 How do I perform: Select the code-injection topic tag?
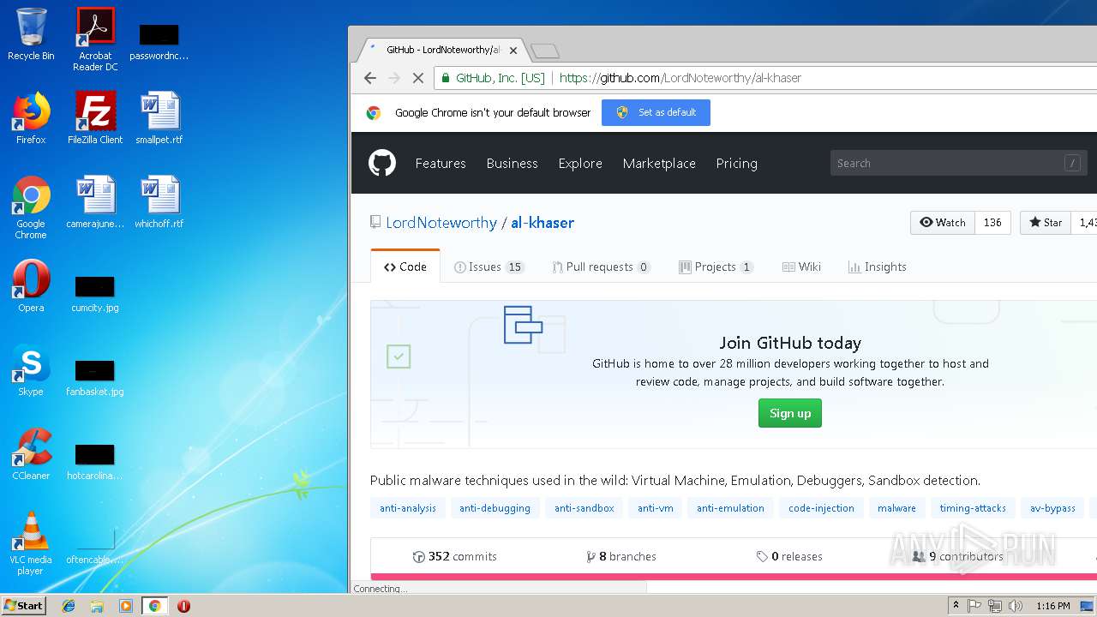coord(821,508)
